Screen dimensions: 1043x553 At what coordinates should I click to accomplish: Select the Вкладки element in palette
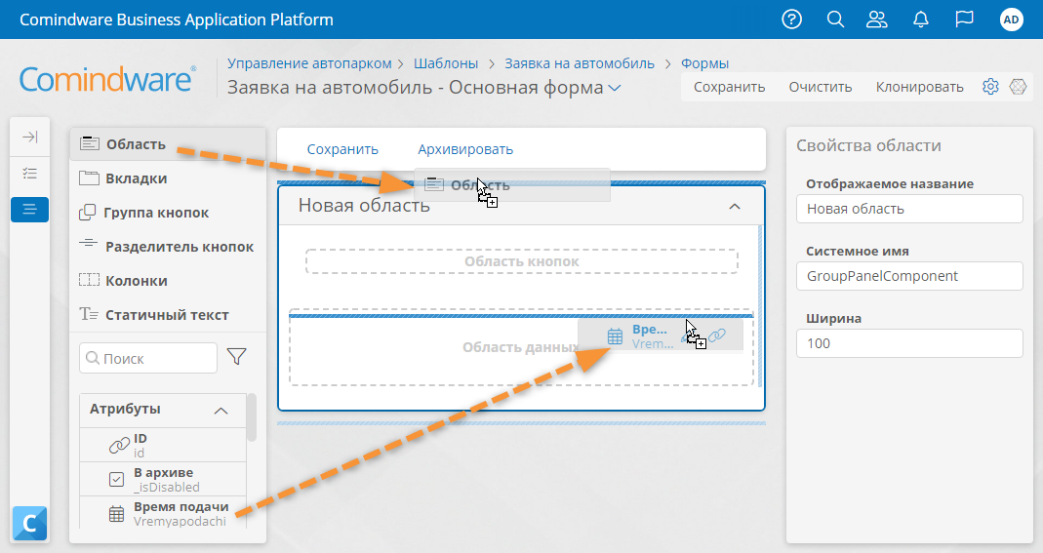[168, 178]
